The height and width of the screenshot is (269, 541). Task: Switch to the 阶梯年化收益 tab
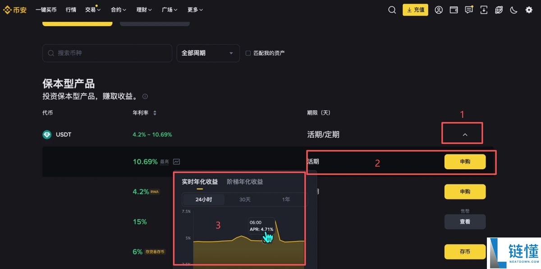(x=244, y=182)
